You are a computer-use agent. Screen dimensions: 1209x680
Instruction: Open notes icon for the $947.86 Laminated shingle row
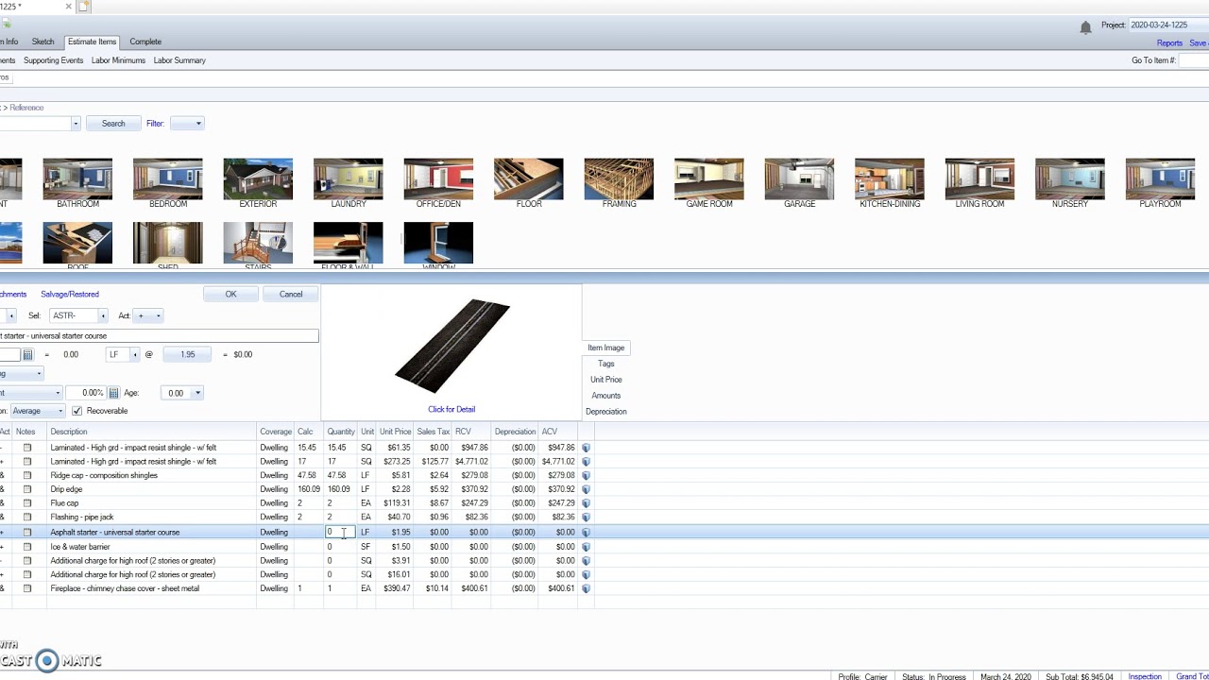(27, 448)
